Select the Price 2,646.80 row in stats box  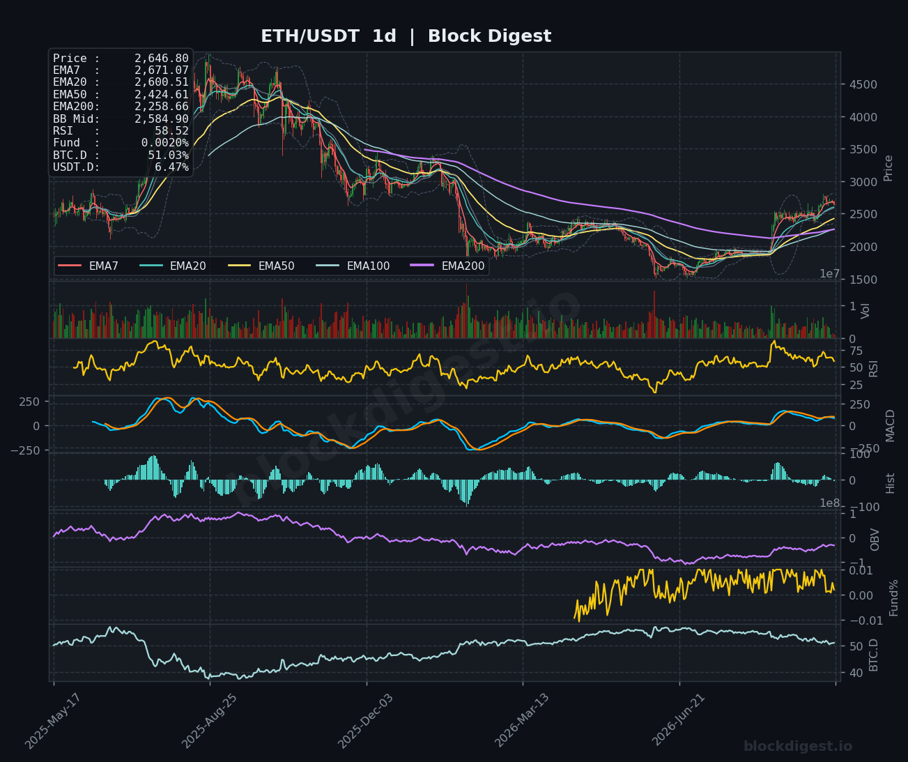pyautogui.click(x=121, y=59)
